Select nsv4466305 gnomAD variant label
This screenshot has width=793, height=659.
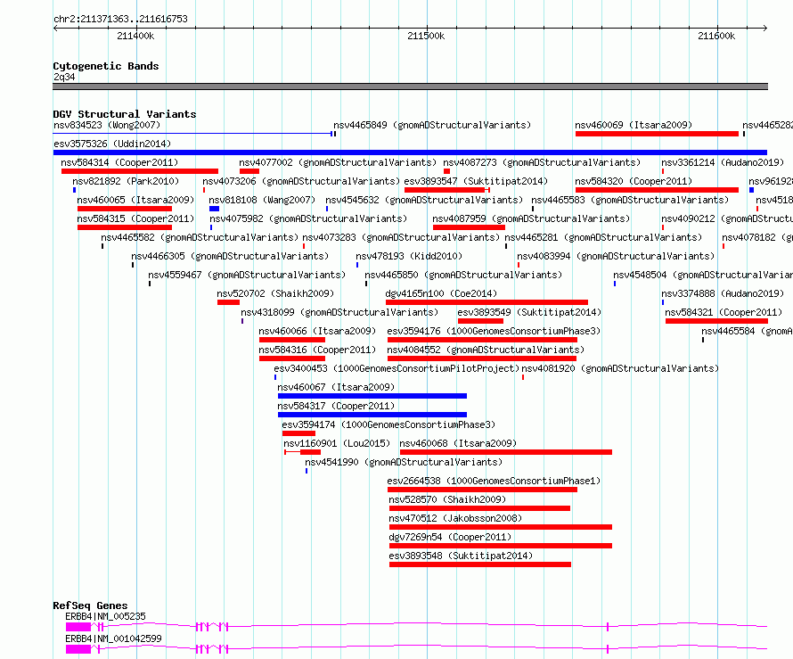tap(230, 256)
